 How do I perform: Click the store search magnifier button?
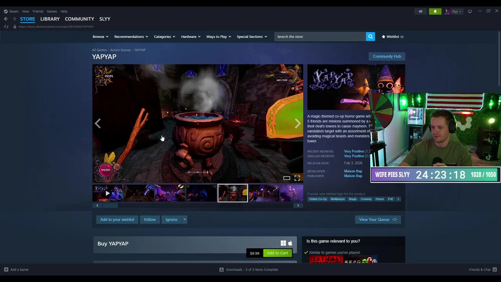tap(370, 36)
